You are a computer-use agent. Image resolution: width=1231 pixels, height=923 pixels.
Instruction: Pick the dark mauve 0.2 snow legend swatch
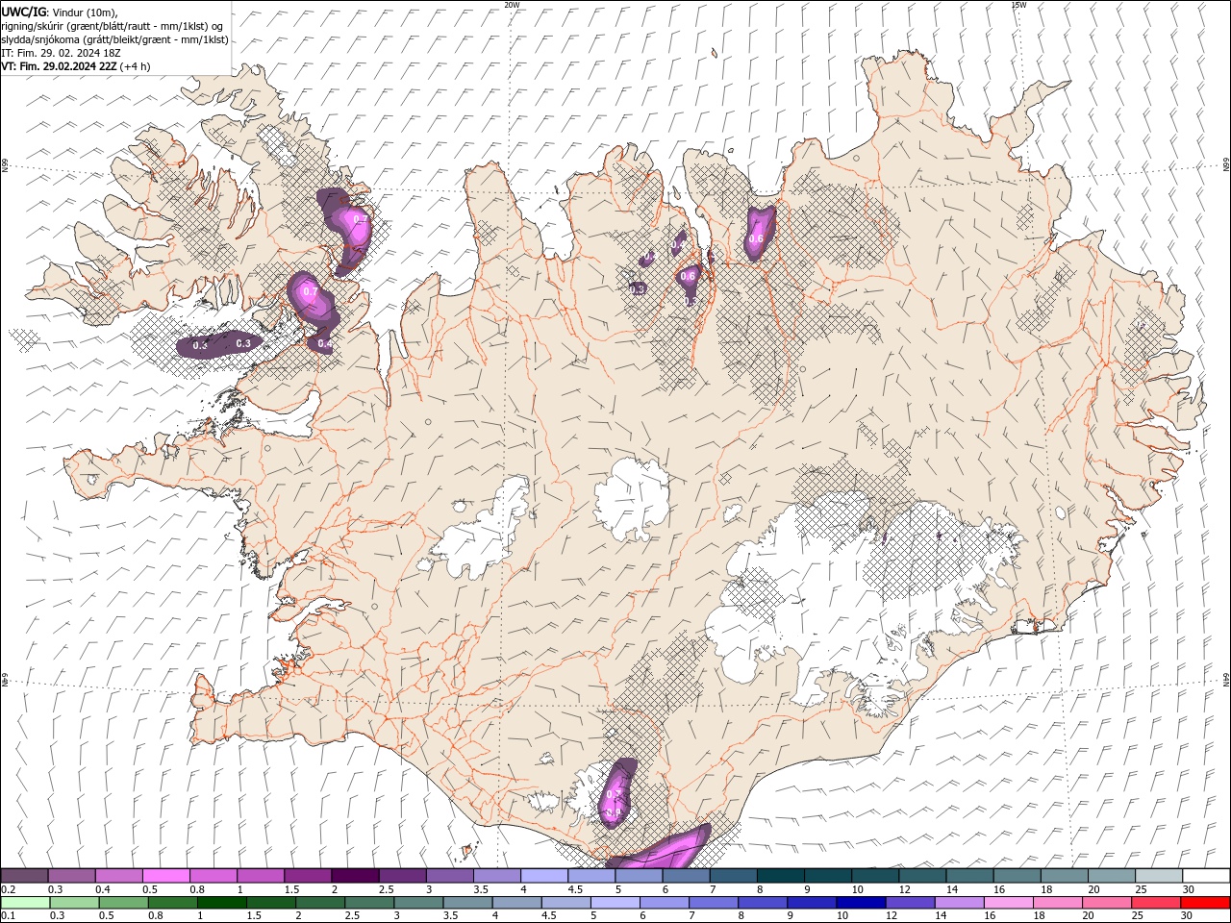coord(24,876)
